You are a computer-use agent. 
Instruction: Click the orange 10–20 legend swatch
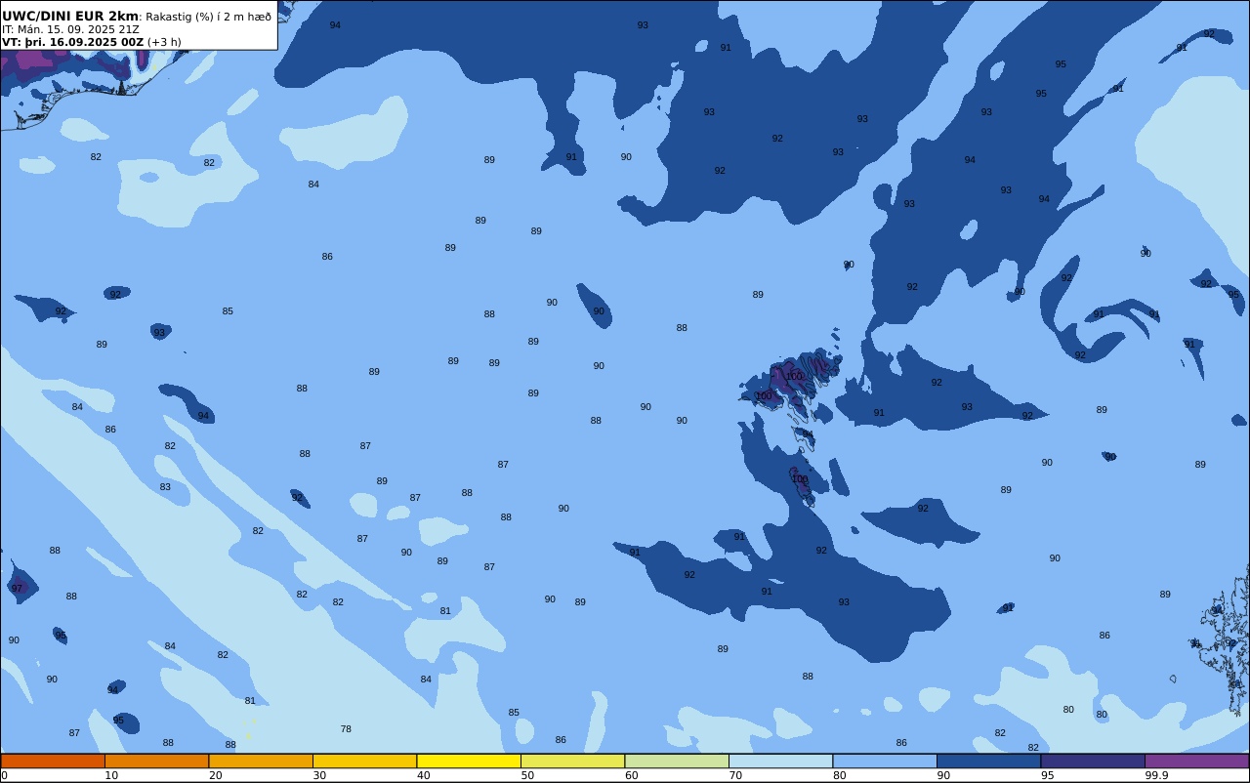click(x=156, y=761)
